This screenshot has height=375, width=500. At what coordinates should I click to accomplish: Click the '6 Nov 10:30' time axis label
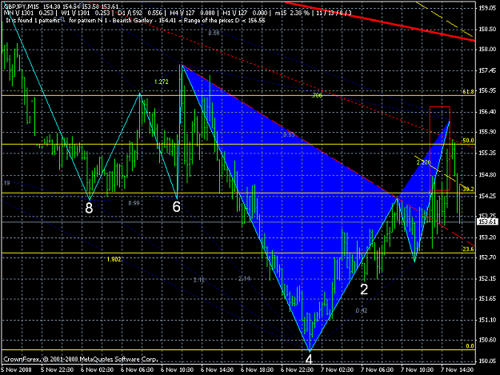[x=177, y=369]
